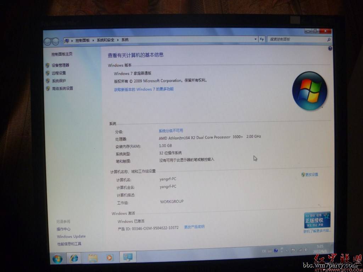Click the WORKGROUP workgroup value

[172, 202]
